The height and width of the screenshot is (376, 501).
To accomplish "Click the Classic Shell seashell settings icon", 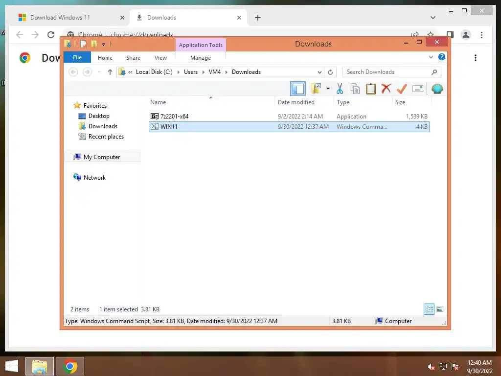I will click(x=437, y=89).
